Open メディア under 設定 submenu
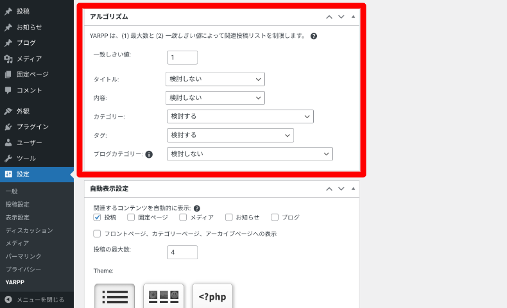Viewport: 507px width, 308px height. click(x=17, y=243)
